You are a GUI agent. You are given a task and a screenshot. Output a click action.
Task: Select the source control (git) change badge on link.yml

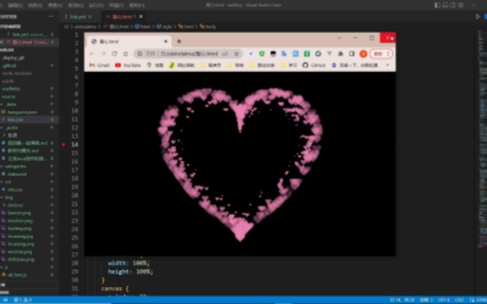pos(52,119)
